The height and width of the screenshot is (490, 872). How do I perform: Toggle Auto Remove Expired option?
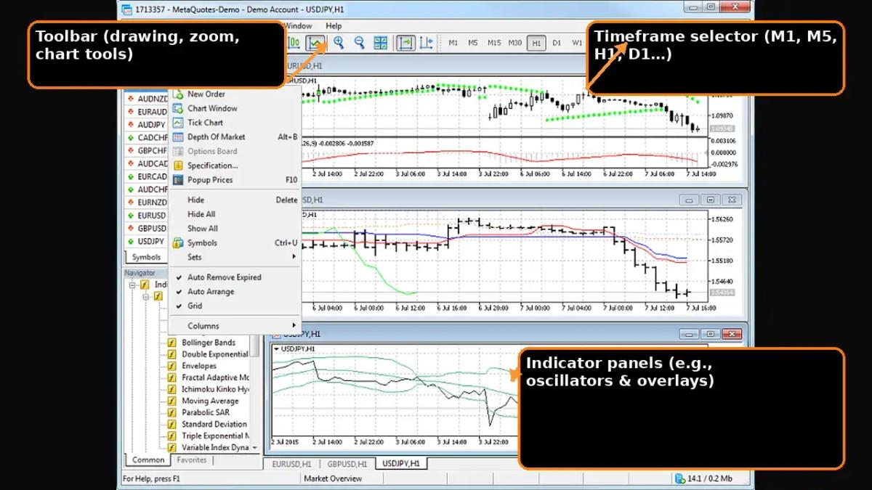pos(235,277)
